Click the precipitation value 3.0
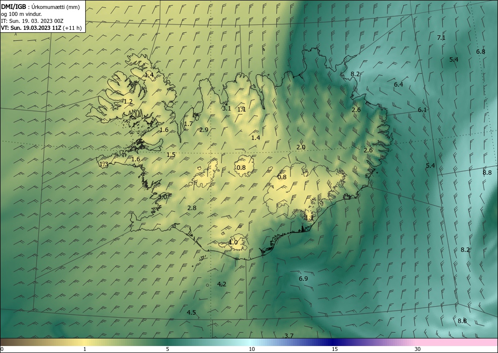 (x=163, y=197)
